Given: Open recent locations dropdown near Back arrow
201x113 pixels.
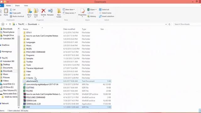Looking at the screenshot, I should pyautogui.click(x=6, y=24).
